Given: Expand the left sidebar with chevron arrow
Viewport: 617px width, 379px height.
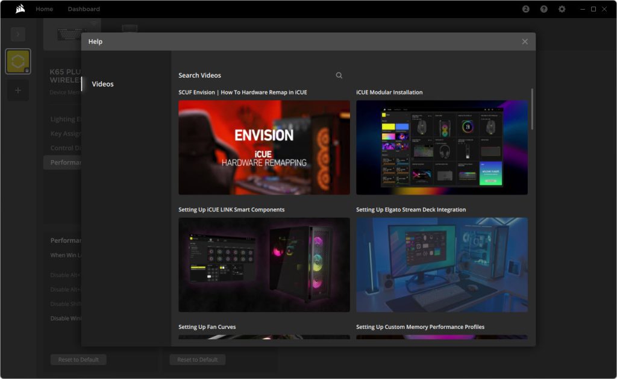Looking at the screenshot, I should 17,34.
